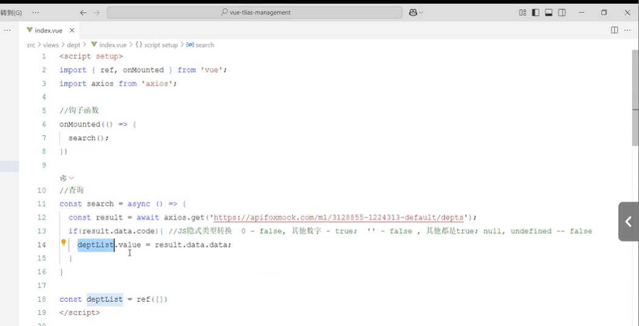Click the 'axios' import string
This screenshot has height=326, width=639.
[x=157, y=84]
